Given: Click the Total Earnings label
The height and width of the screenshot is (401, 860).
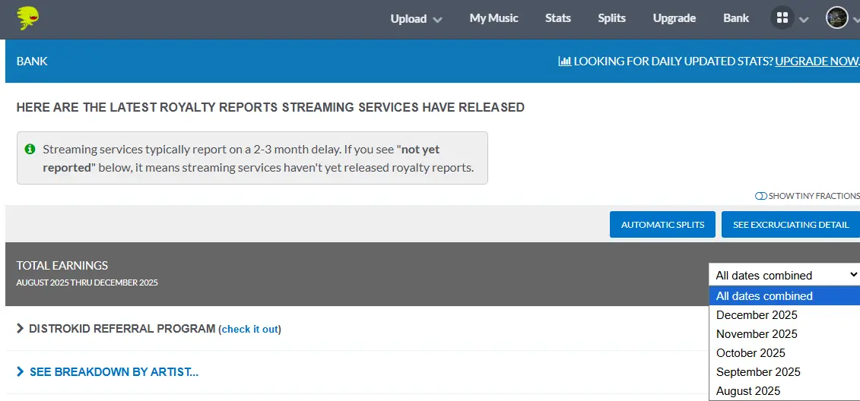Looking at the screenshot, I should [x=62, y=266].
